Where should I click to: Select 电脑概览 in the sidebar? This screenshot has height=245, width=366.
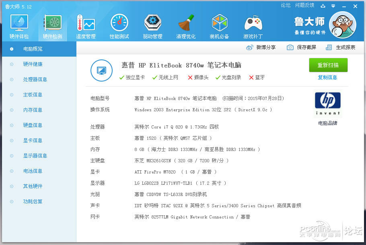39,49
